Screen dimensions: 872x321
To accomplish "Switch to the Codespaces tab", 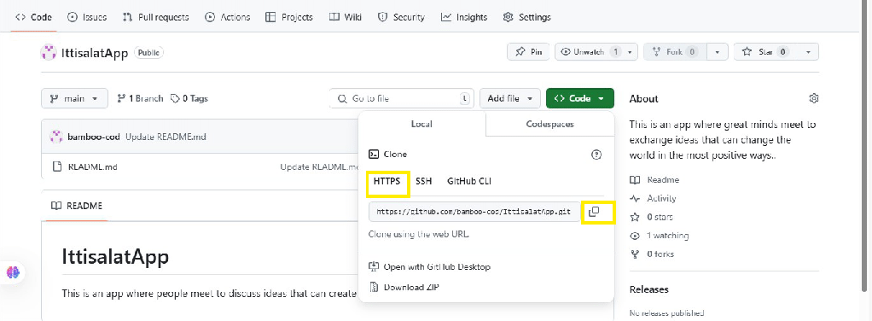I will 550,124.
